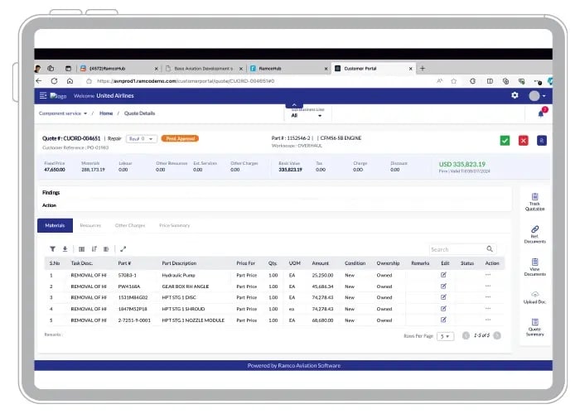Image resolution: width=580 pixels, height=414 pixels.
Task: Switch to the Resources tab
Action: [x=90, y=224]
